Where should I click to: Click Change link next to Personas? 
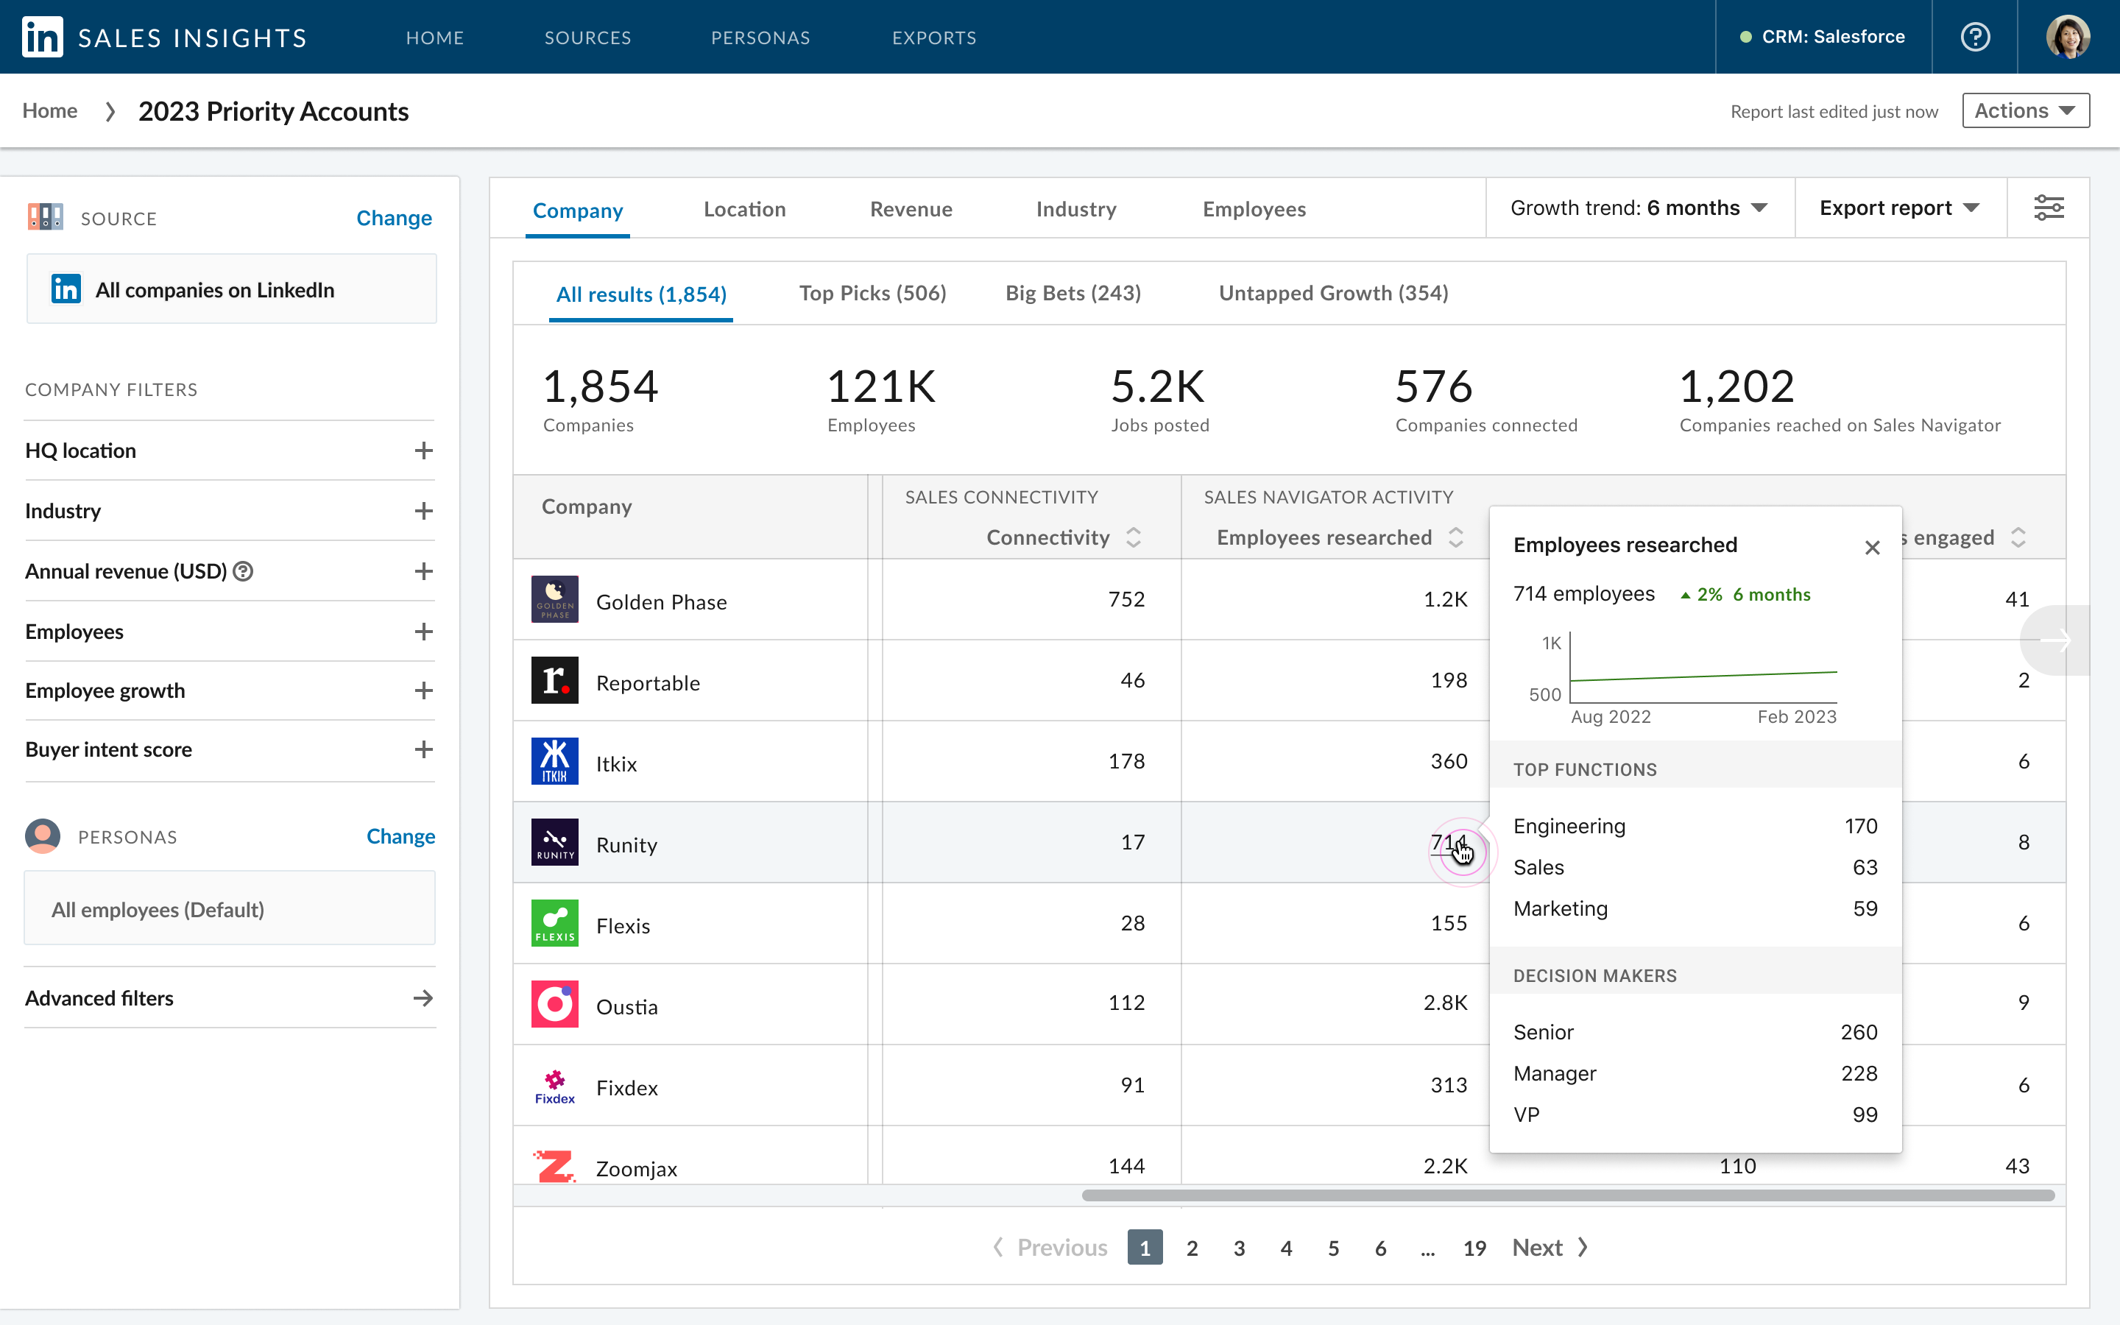(400, 836)
